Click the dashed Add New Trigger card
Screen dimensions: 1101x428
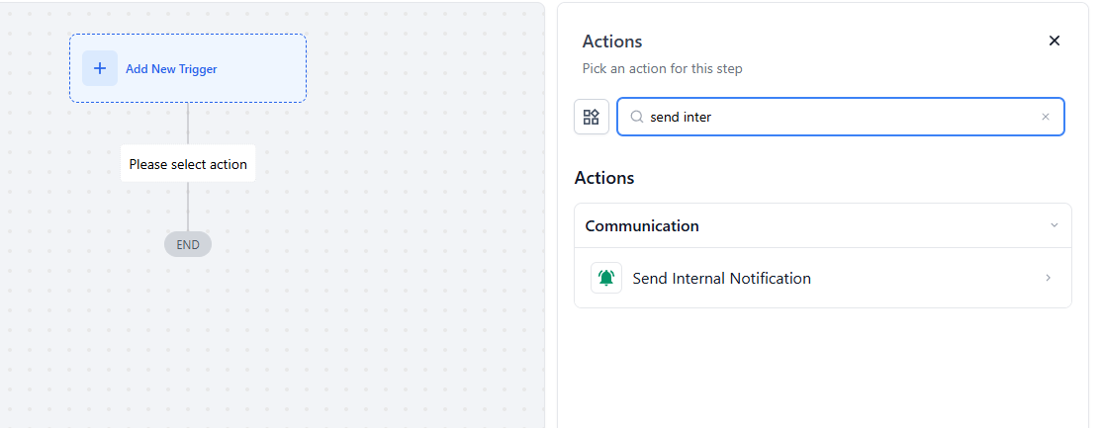188,68
